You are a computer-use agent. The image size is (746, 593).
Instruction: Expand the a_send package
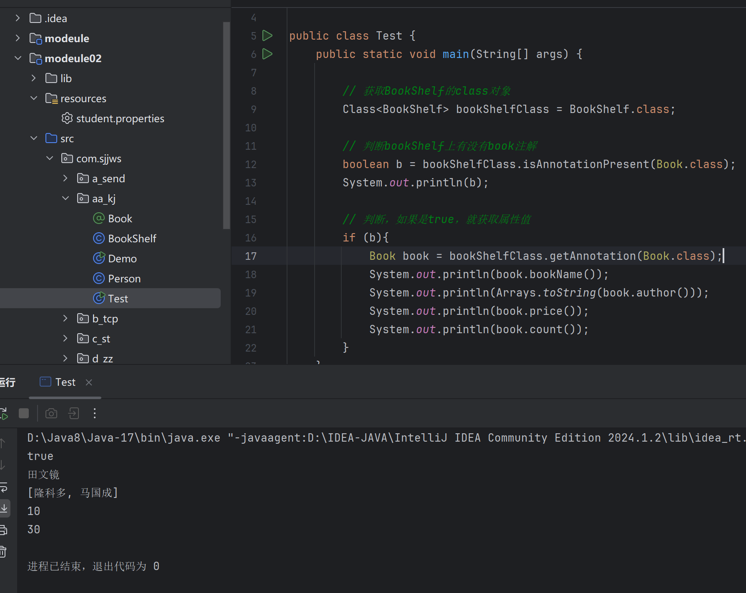tap(65, 178)
